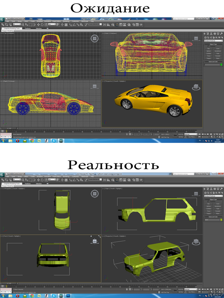The height and width of the screenshot is (298, 224).
Task: Open selection filter All dropdown in Ожидание window
Action: click(x=17, y=24)
